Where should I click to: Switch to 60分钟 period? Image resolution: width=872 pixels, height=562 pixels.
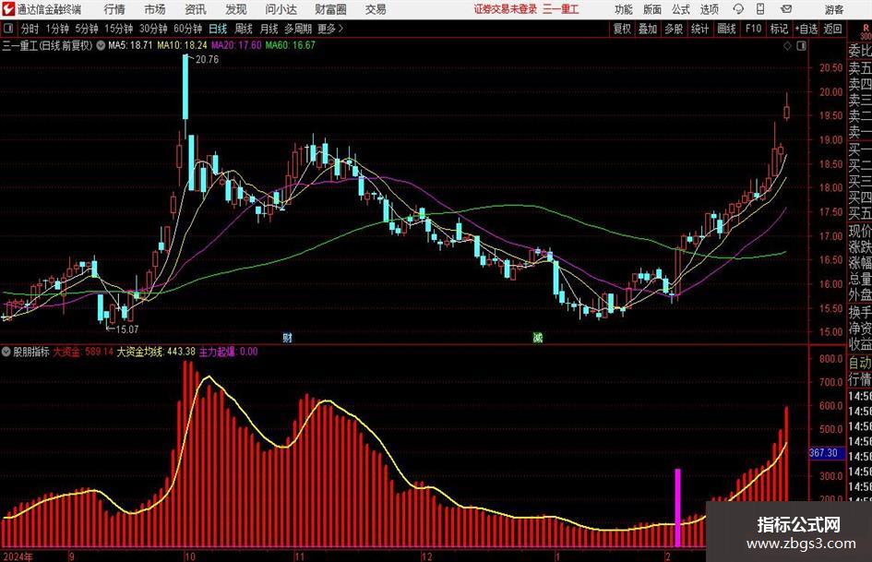tap(187, 29)
